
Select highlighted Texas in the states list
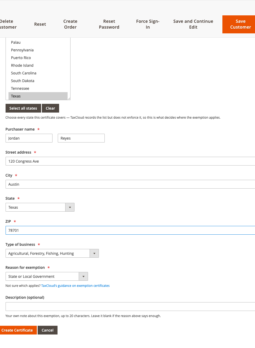[38, 96]
